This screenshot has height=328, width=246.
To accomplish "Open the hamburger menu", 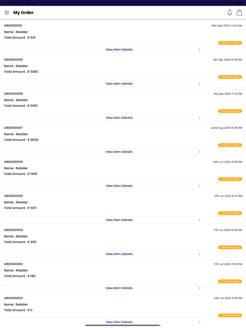I will coord(7,12).
